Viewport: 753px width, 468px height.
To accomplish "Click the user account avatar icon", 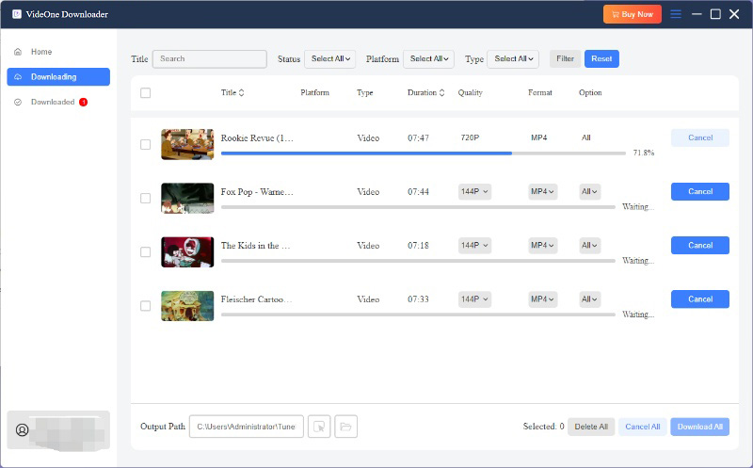I will (x=23, y=429).
